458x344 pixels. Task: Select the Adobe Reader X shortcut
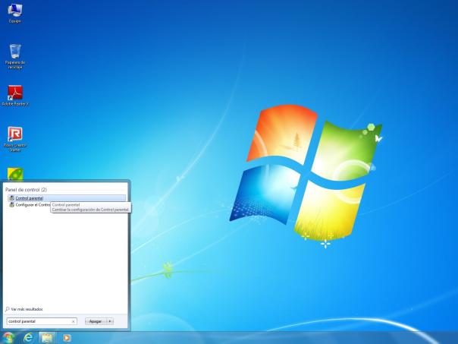(x=14, y=93)
